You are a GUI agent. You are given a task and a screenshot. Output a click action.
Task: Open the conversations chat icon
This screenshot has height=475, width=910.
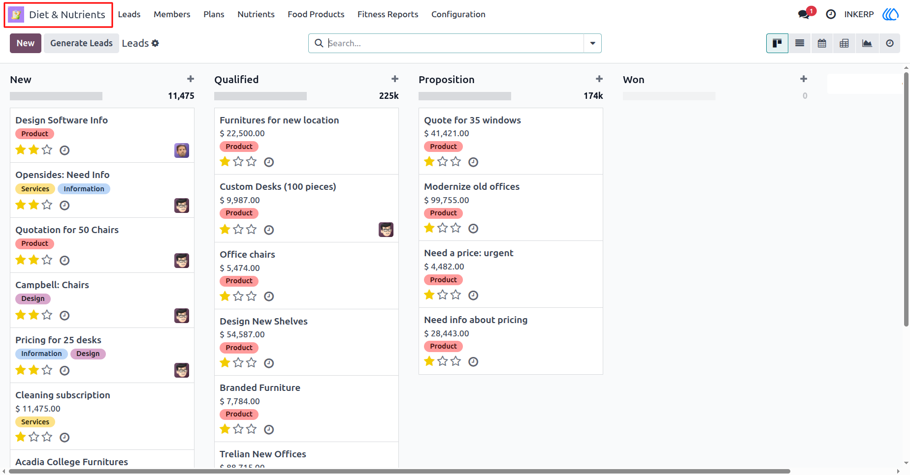804,14
